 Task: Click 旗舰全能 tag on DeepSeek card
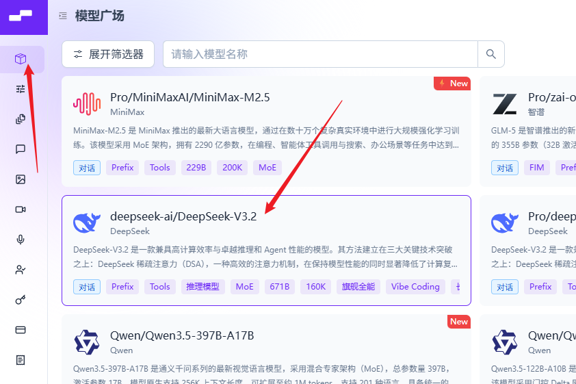click(358, 287)
